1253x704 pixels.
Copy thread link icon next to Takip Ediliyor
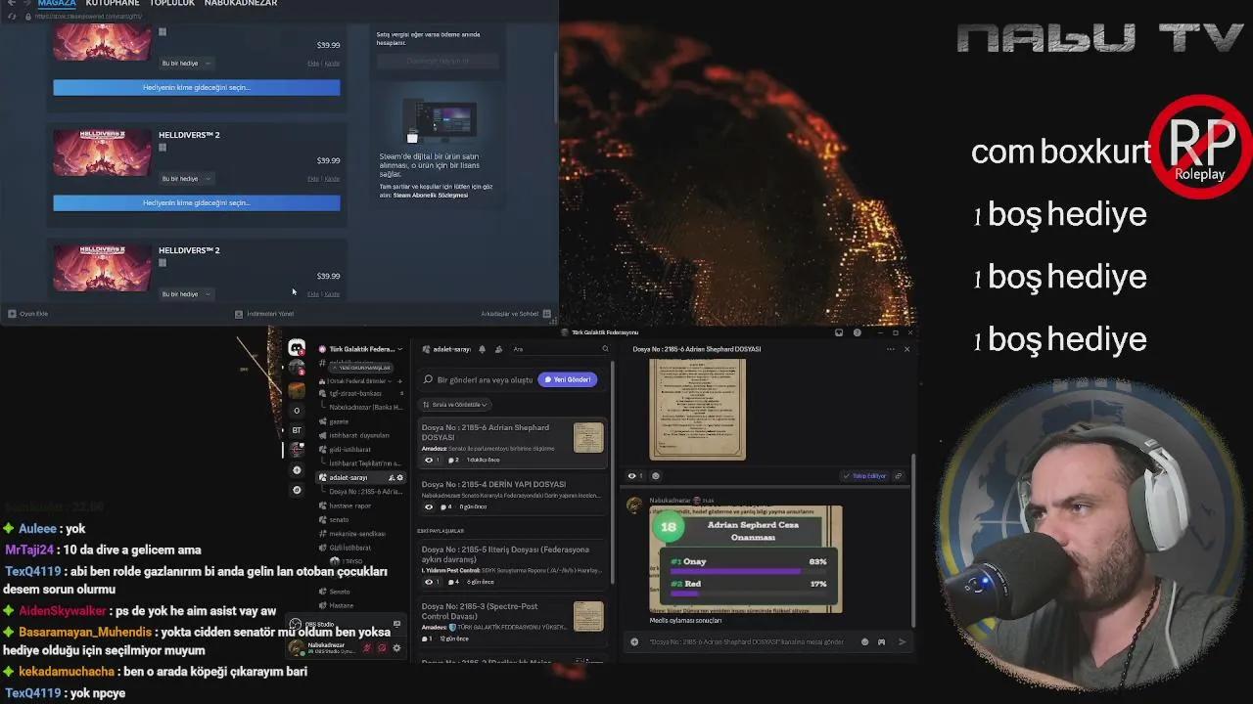[899, 476]
